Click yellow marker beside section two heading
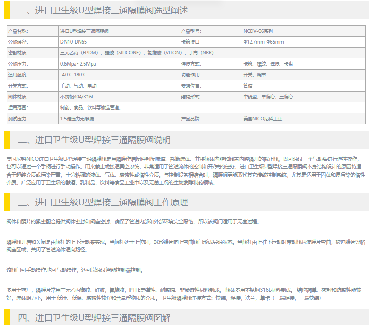The width and height of the screenshot is (369, 325). click(7, 140)
